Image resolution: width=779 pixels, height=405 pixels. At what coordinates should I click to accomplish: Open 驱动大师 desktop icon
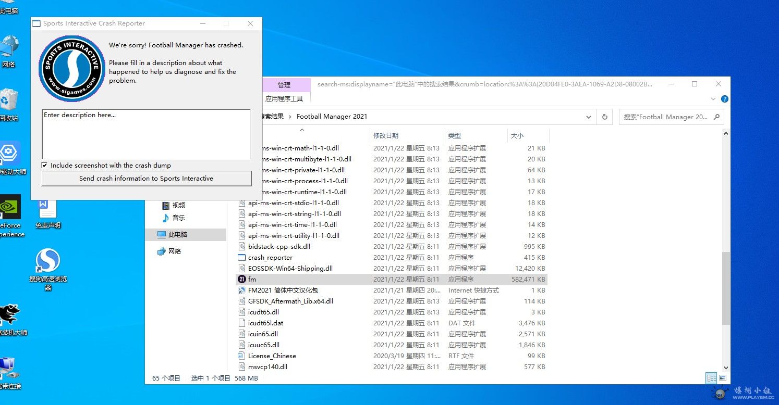click(10, 158)
